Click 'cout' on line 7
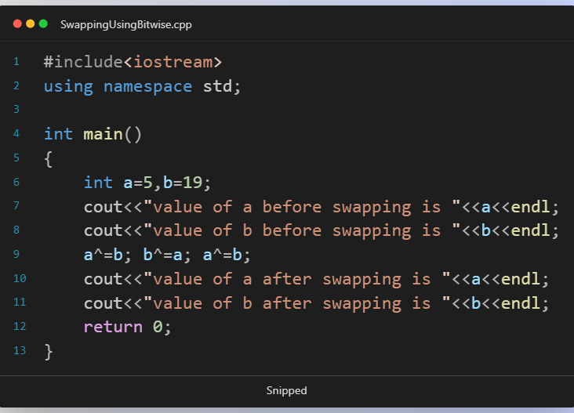 [x=104, y=207]
